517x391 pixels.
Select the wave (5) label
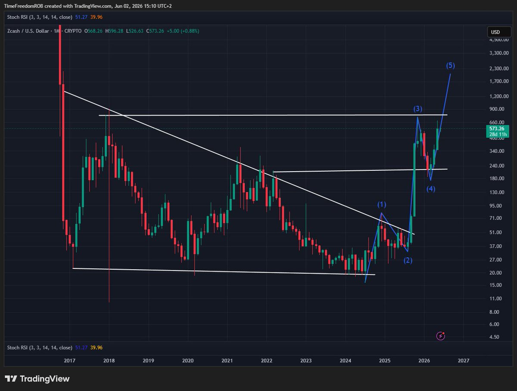tap(450, 65)
